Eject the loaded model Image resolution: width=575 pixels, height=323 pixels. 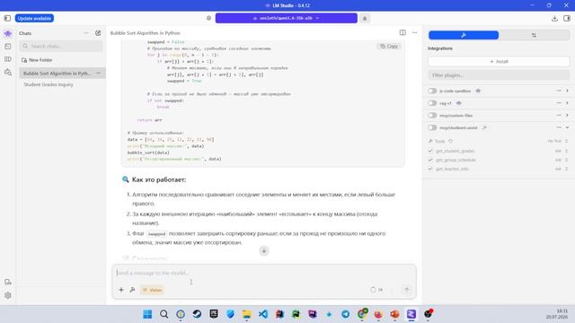pyautogui.click(x=365, y=18)
